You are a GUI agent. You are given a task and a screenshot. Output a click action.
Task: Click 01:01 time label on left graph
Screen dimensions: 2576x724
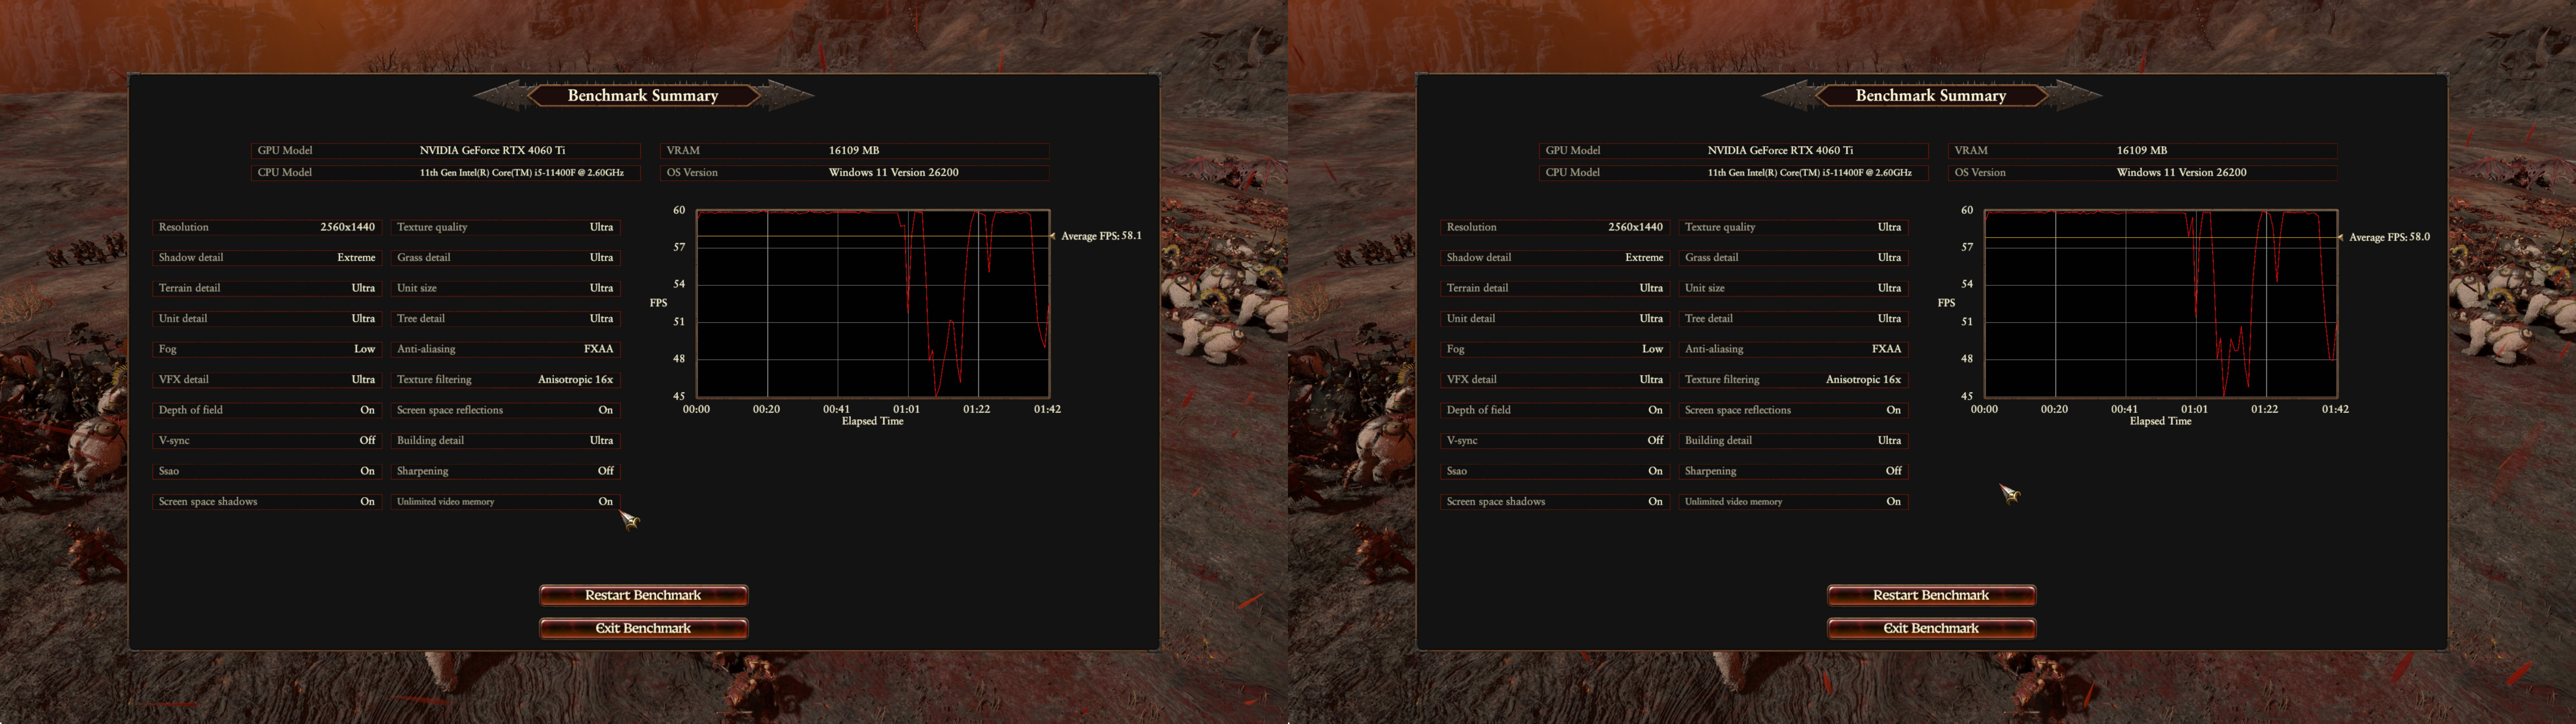point(906,409)
